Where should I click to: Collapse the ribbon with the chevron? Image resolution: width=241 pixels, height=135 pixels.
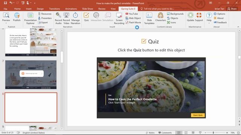point(238,27)
